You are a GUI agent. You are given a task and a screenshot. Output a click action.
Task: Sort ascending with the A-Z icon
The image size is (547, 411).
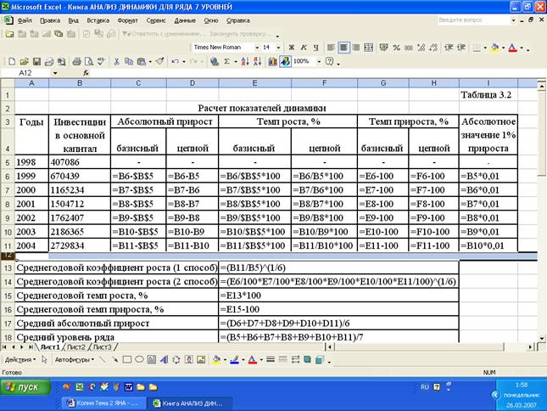tap(245, 62)
